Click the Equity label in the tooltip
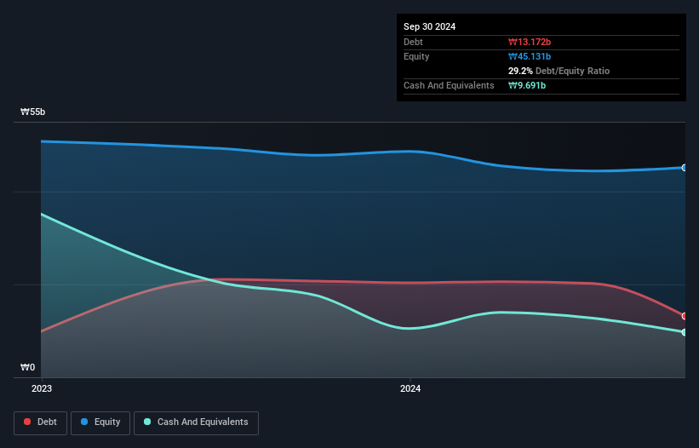The width and height of the screenshot is (699, 448). click(416, 56)
